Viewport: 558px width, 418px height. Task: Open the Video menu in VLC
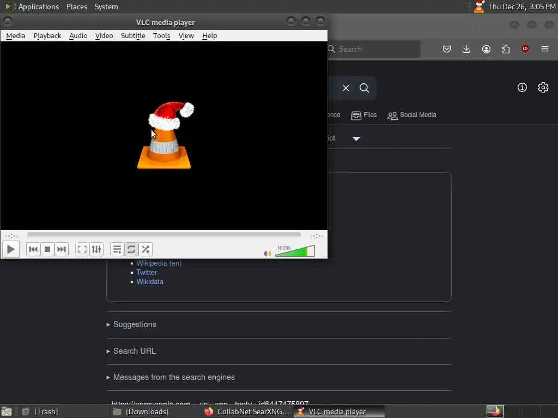(x=104, y=35)
